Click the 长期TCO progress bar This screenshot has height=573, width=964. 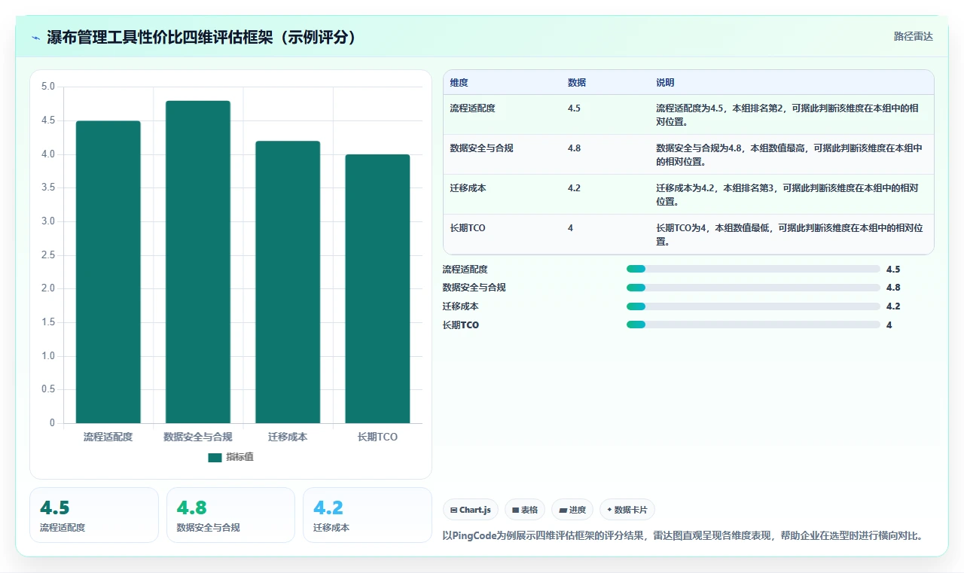(x=753, y=325)
